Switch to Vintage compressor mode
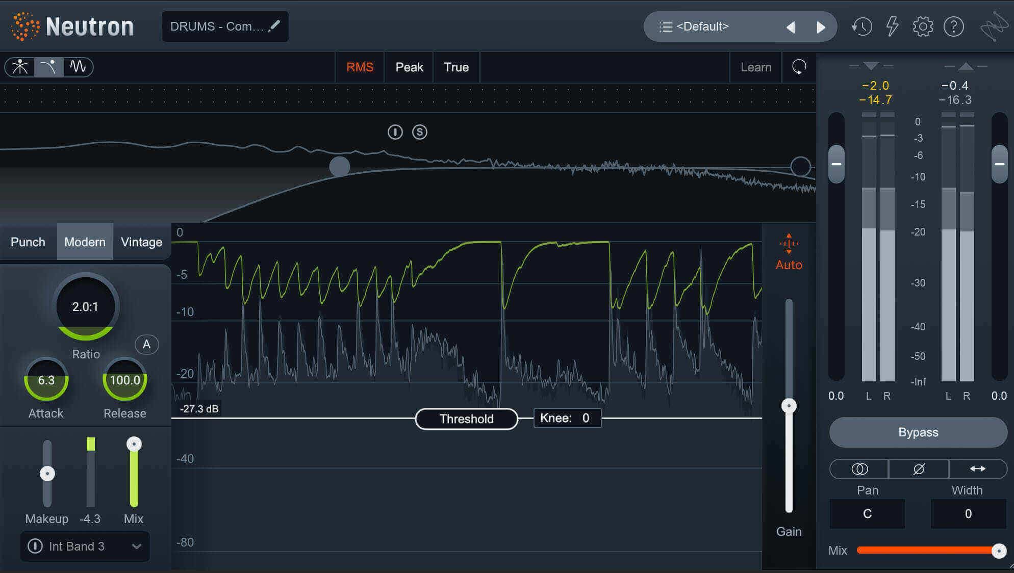The image size is (1014, 573). point(142,242)
